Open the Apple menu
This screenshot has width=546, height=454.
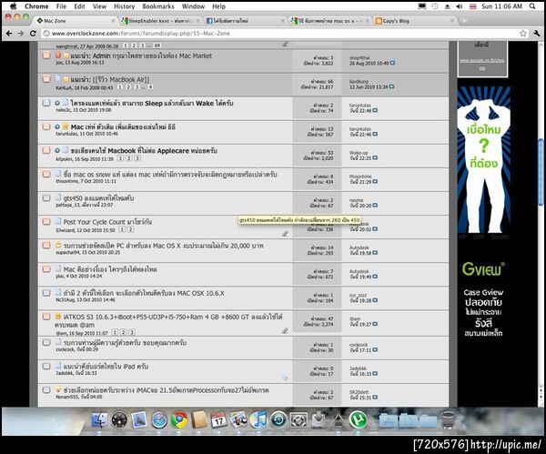tap(14, 6)
